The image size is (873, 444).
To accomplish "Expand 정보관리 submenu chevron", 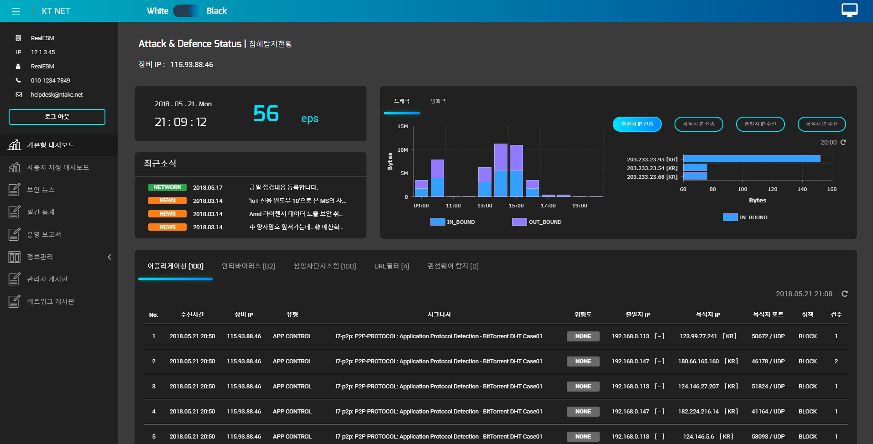I will (x=110, y=257).
